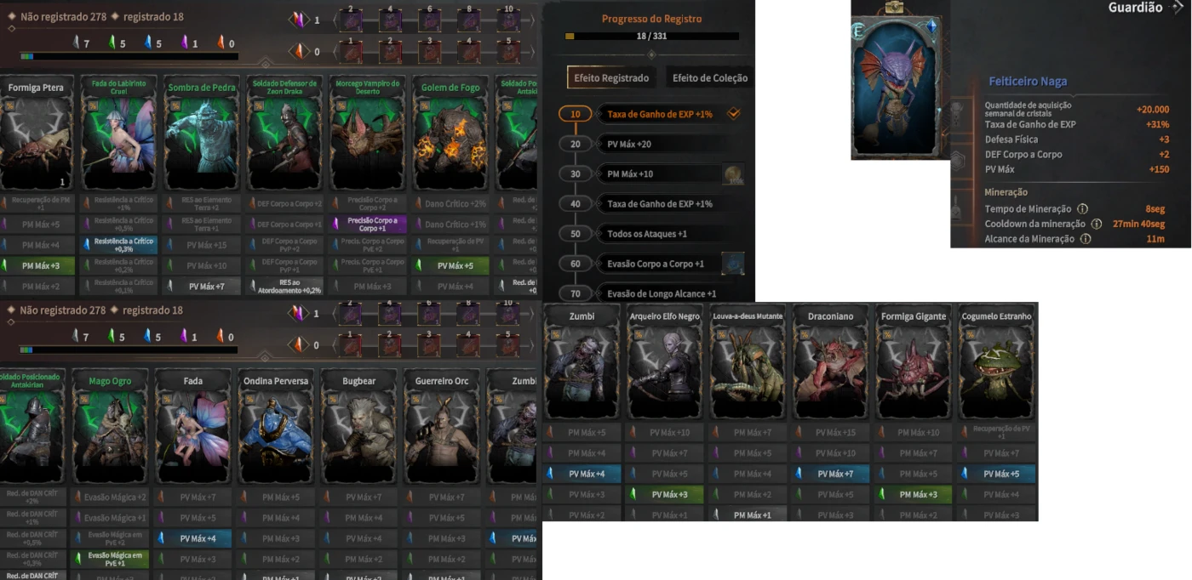Open info icon beside Tempo de Mineração
Viewport: 1192px width, 580px height.
click(1083, 208)
